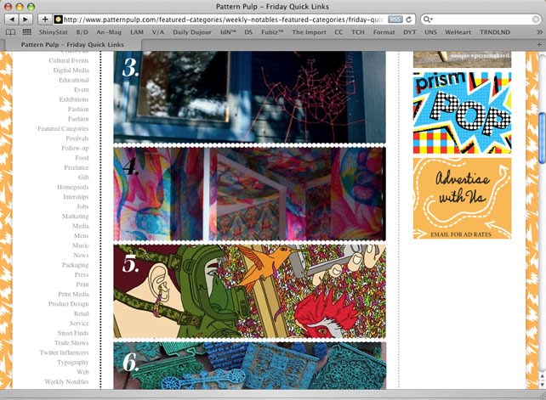This screenshot has width=546, height=400.
Task: Open the Follow-up category
Action: 75,148
